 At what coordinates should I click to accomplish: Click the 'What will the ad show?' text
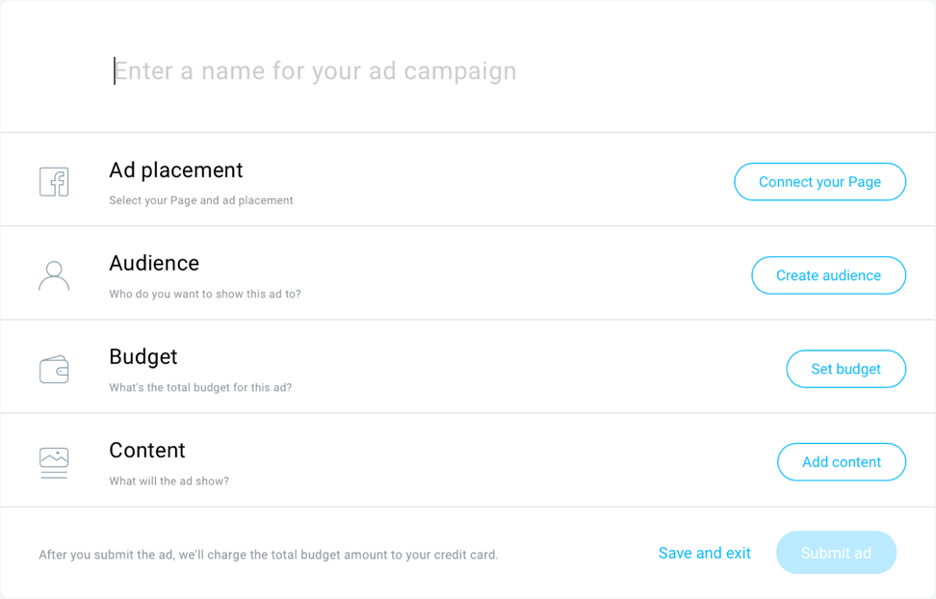[x=169, y=482]
